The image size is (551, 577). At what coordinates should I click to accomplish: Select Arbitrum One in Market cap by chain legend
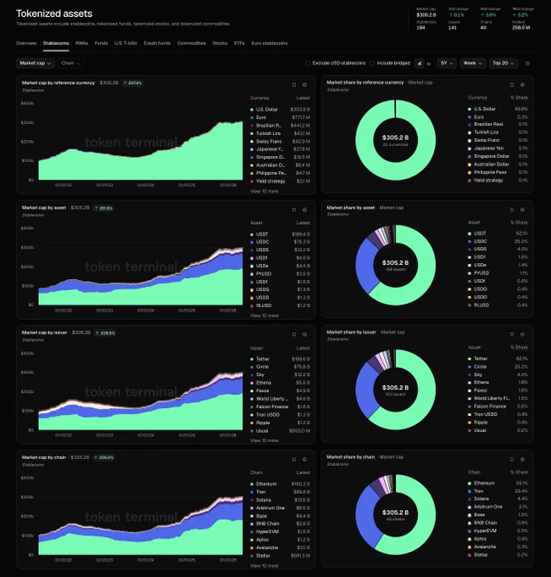(x=280, y=507)
